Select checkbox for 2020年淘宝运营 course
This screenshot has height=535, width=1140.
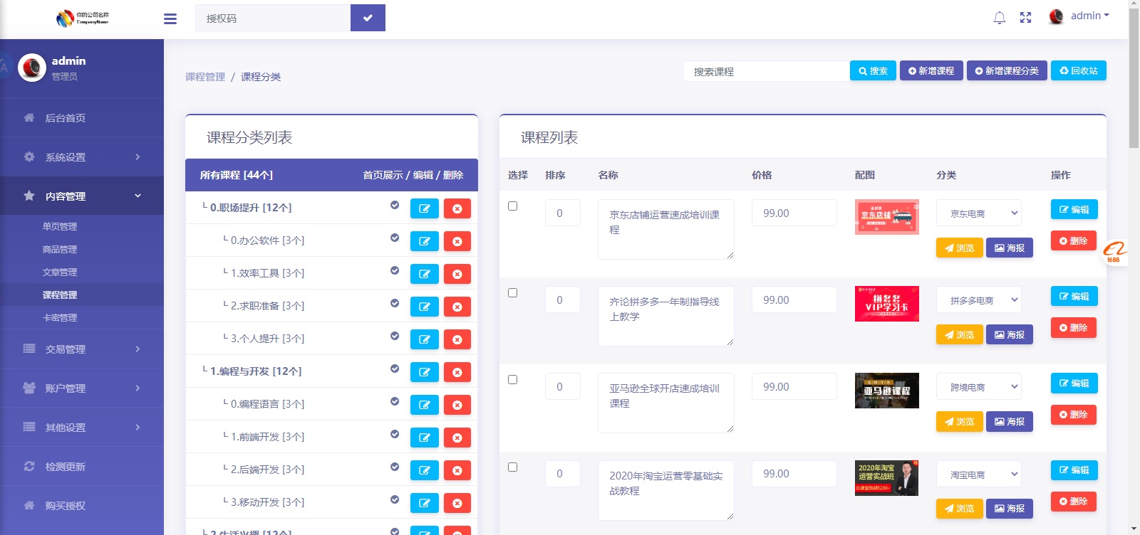(x=512, y=467)
